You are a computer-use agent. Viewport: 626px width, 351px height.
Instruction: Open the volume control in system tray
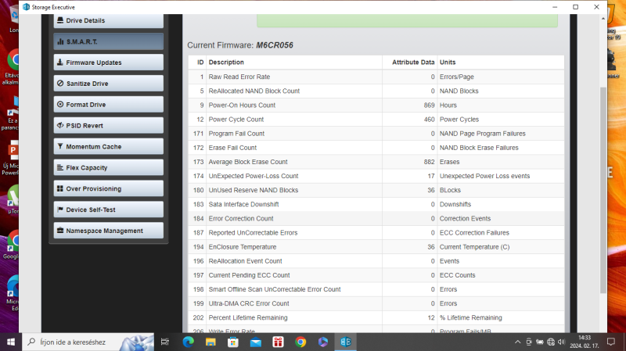[x=561, y=342]
